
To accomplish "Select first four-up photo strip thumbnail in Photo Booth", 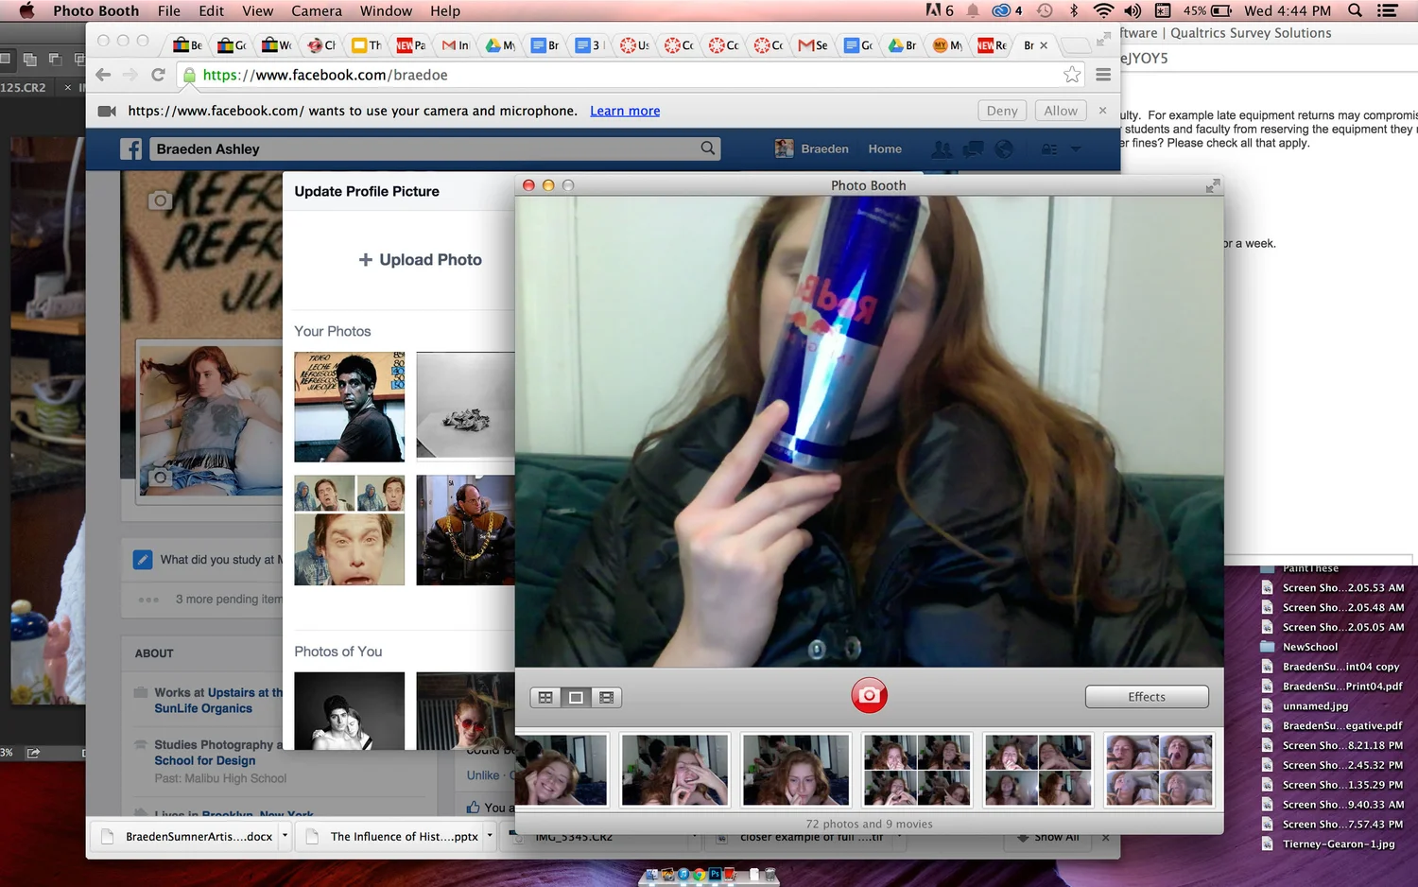I will point(917,770).
